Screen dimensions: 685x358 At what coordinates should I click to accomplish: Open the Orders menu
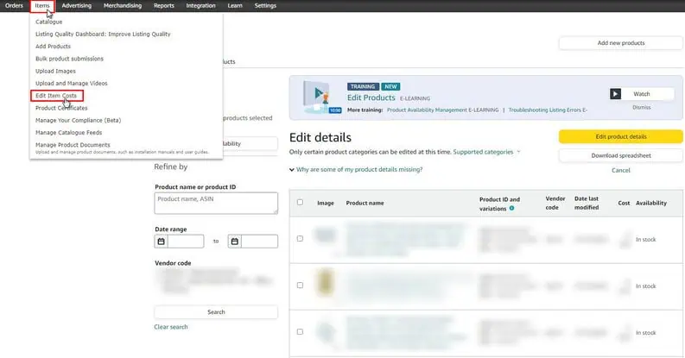click(x=14, y=6)
